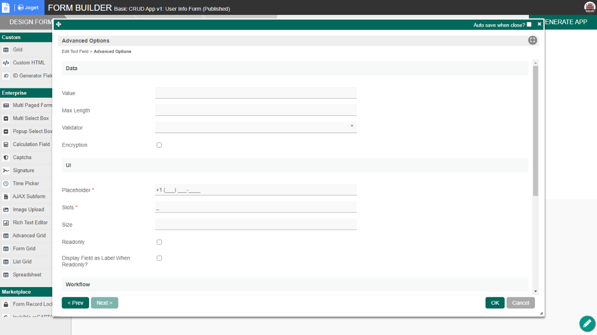Click the green pencil edit button
Screen dimensions: 597x335
click(x=587, y=323)
